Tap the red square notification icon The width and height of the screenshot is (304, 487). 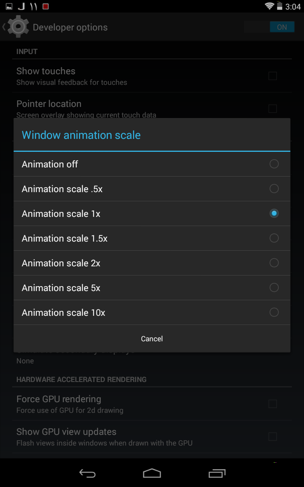pyautogui.click(x=46, y=6)
